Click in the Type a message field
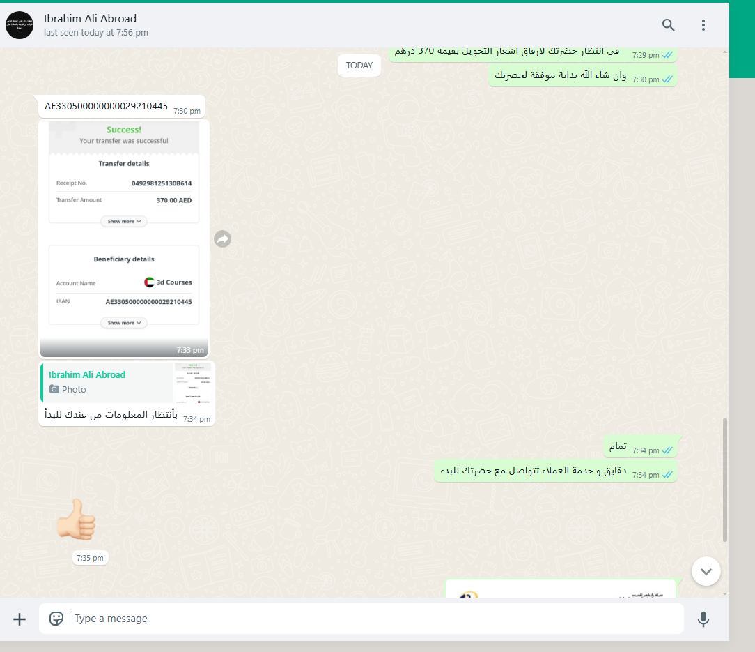 click(361, 619)
